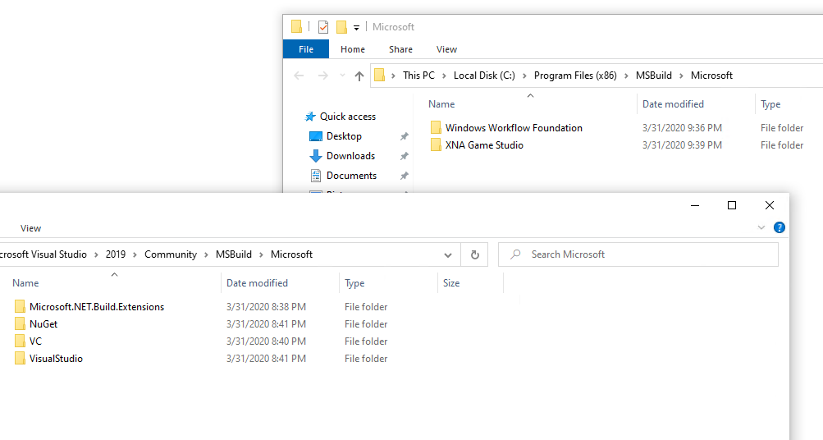Viewport: 823px width, 440px height.
Task: Click the NuGet folder icon
Action: pos(20,324)
